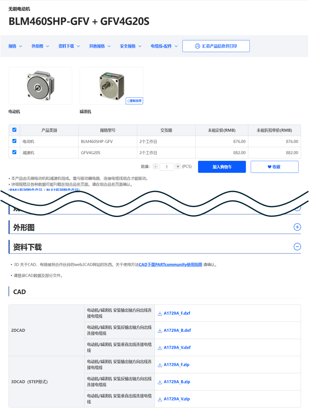The height and width of the screenshot is (410, 309).
Task: Expand the 外形图 section
Action: [297, 227]
